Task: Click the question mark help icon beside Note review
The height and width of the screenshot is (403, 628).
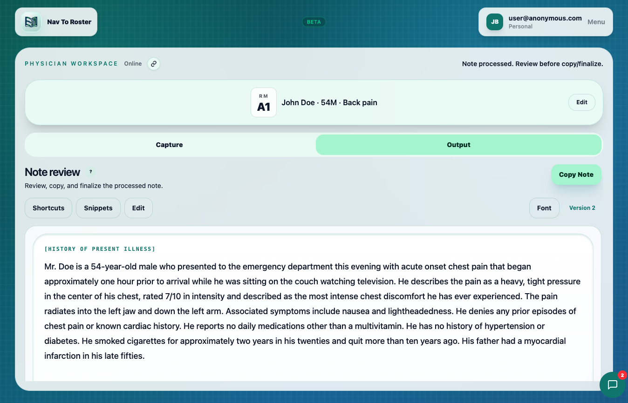Action: click(91, 172)
